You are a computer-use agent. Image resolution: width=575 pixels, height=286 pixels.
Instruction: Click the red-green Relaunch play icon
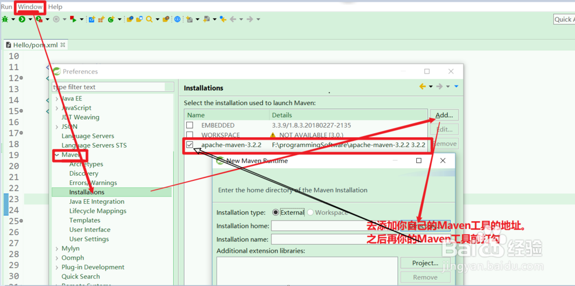coord(74,20)
